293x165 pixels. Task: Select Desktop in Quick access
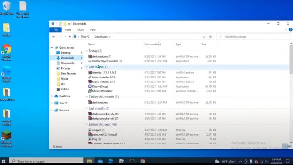pos(65,53)
